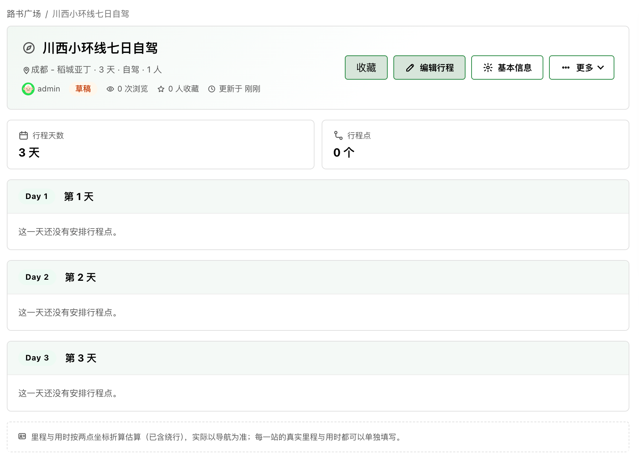Click the empty message under 第 3 天
Viewport: 639px width, 463px height.
[x=68, y=393]
